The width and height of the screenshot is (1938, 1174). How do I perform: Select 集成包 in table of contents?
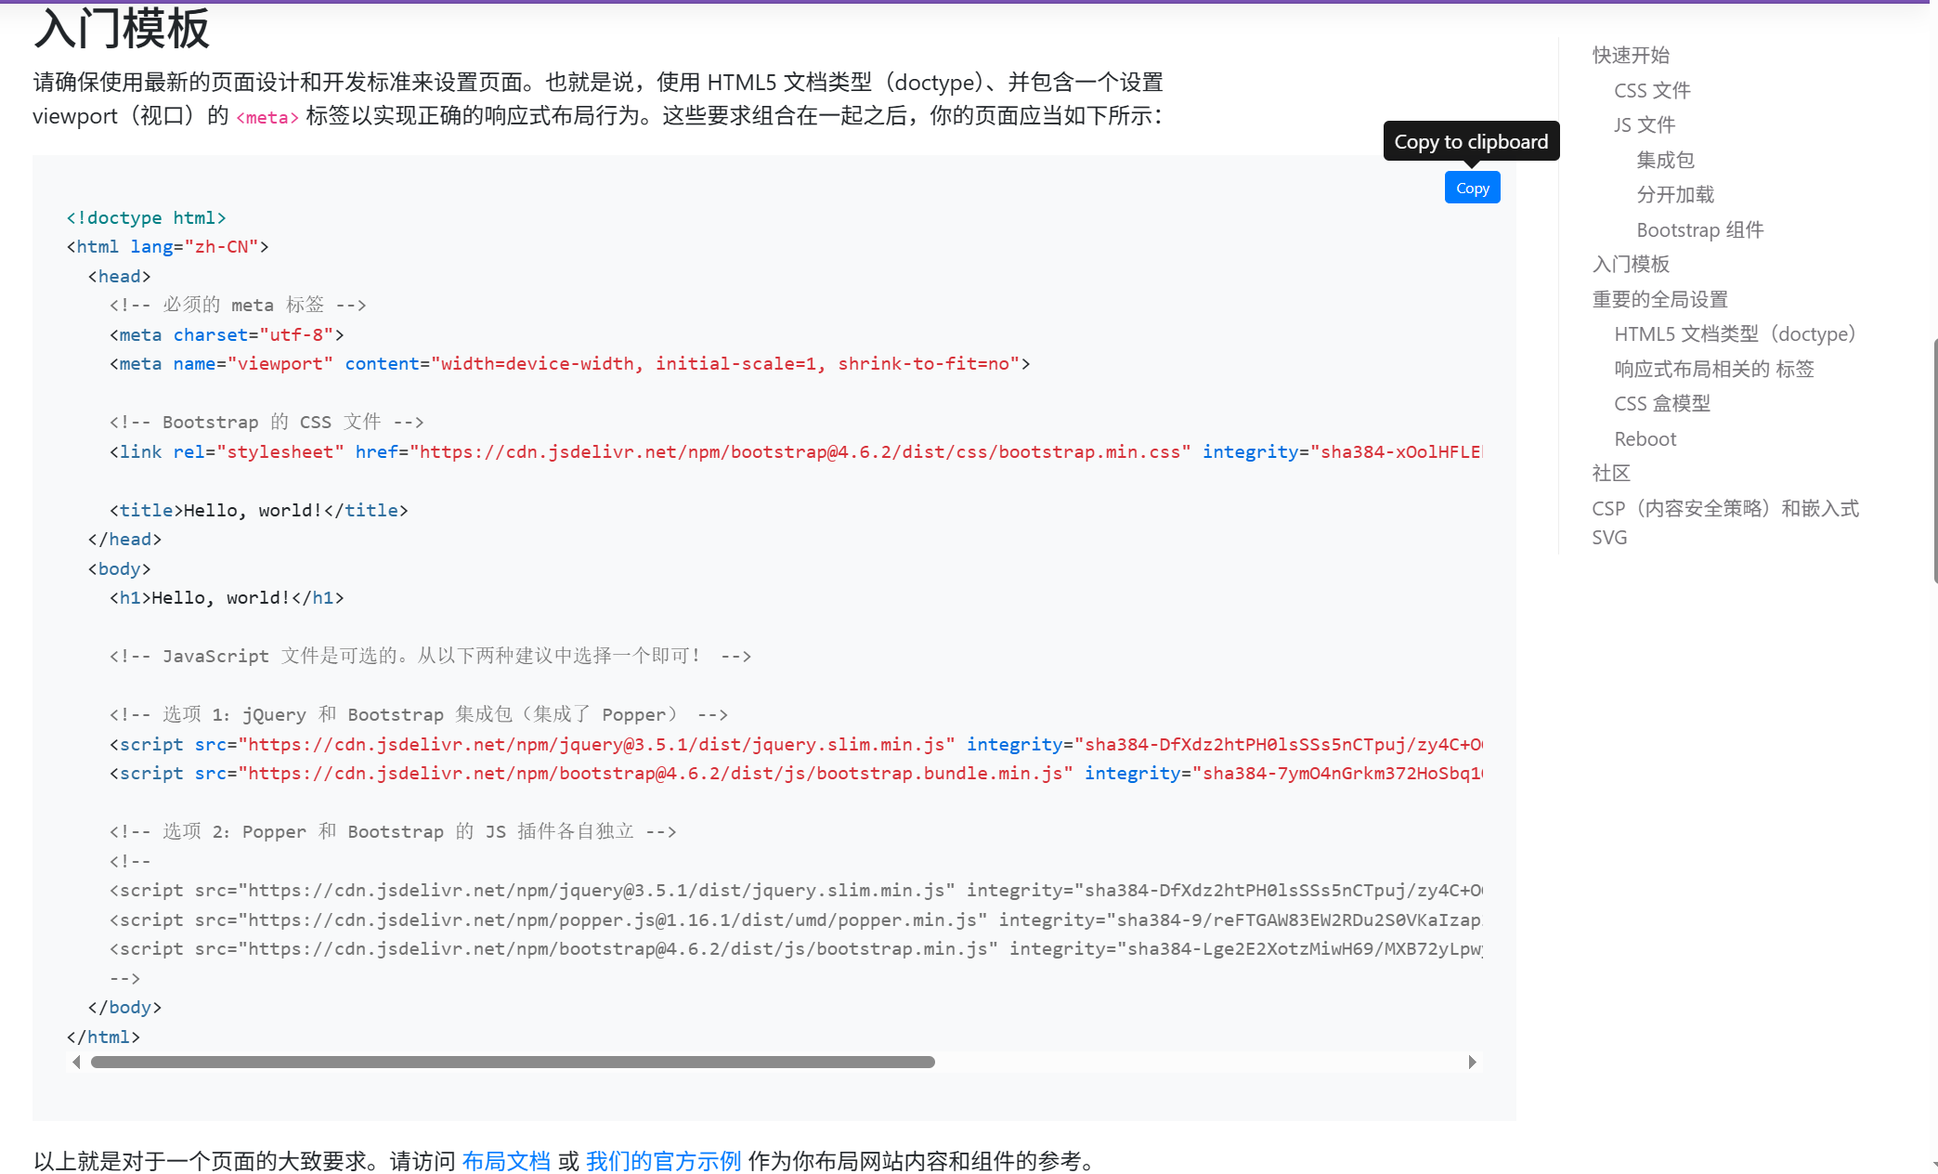[x=1665, y=160]
